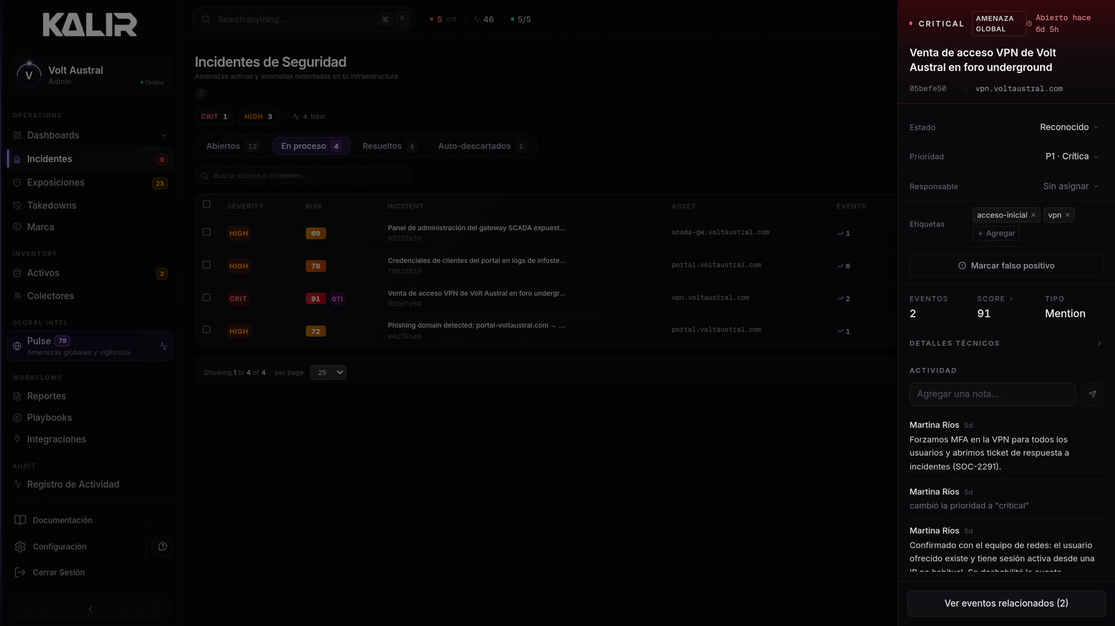The height and width of the screenshot is (626, 1115).
Task: Click the Reportes document icon
Action: [17, 397]
